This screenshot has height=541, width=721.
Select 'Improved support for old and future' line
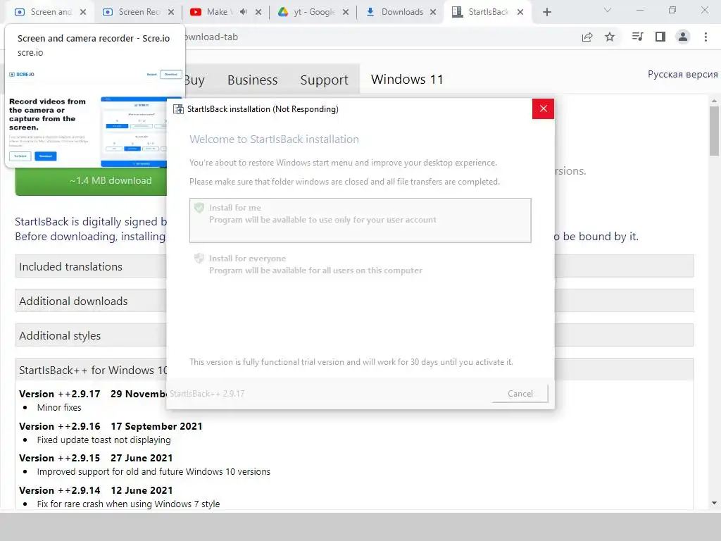(x=153, y=471)
